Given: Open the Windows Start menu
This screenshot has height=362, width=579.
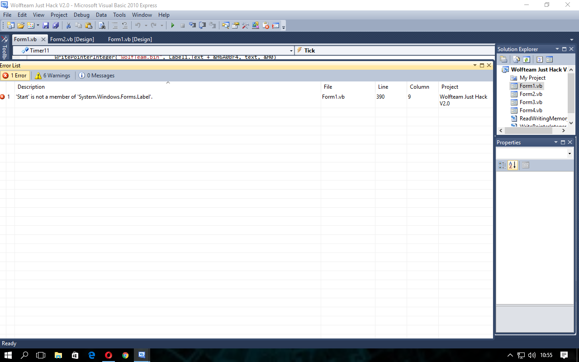Looking at the screenshot, I should [8, 355].
